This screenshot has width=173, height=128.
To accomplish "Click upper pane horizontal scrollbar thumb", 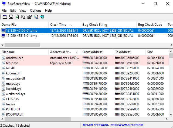I will pos(22,45).
